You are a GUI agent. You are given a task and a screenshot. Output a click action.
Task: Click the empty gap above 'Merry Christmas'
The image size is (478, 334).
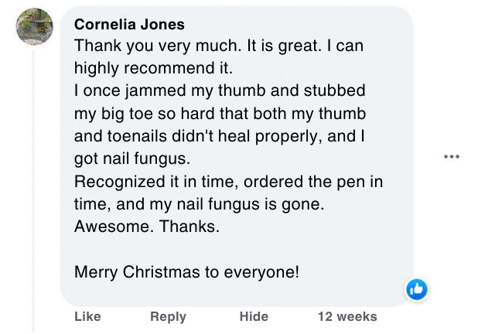232,250
